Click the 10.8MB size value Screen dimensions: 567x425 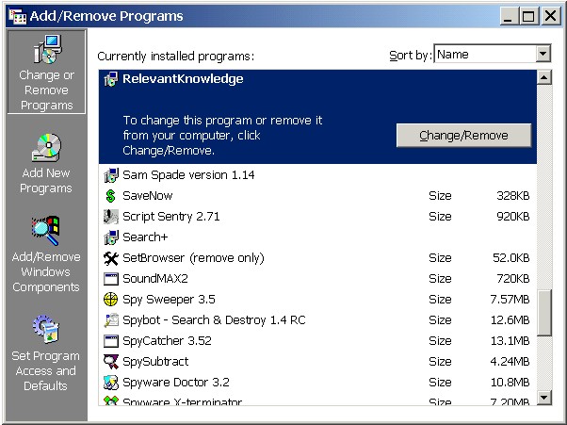click(x=510, y=383)
